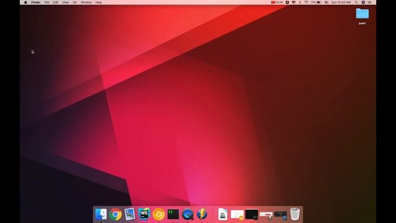Click the battery status indicator
The height and width of the screenshot is (223, 396).
click(316, 2)
